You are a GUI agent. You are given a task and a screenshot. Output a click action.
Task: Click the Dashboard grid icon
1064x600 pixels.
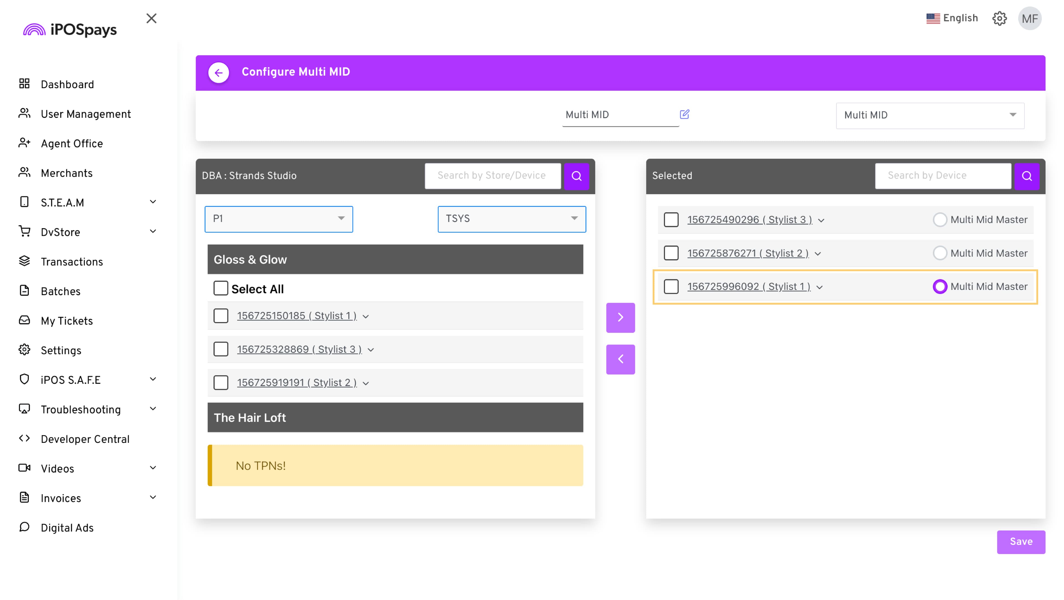coord(24,84)
